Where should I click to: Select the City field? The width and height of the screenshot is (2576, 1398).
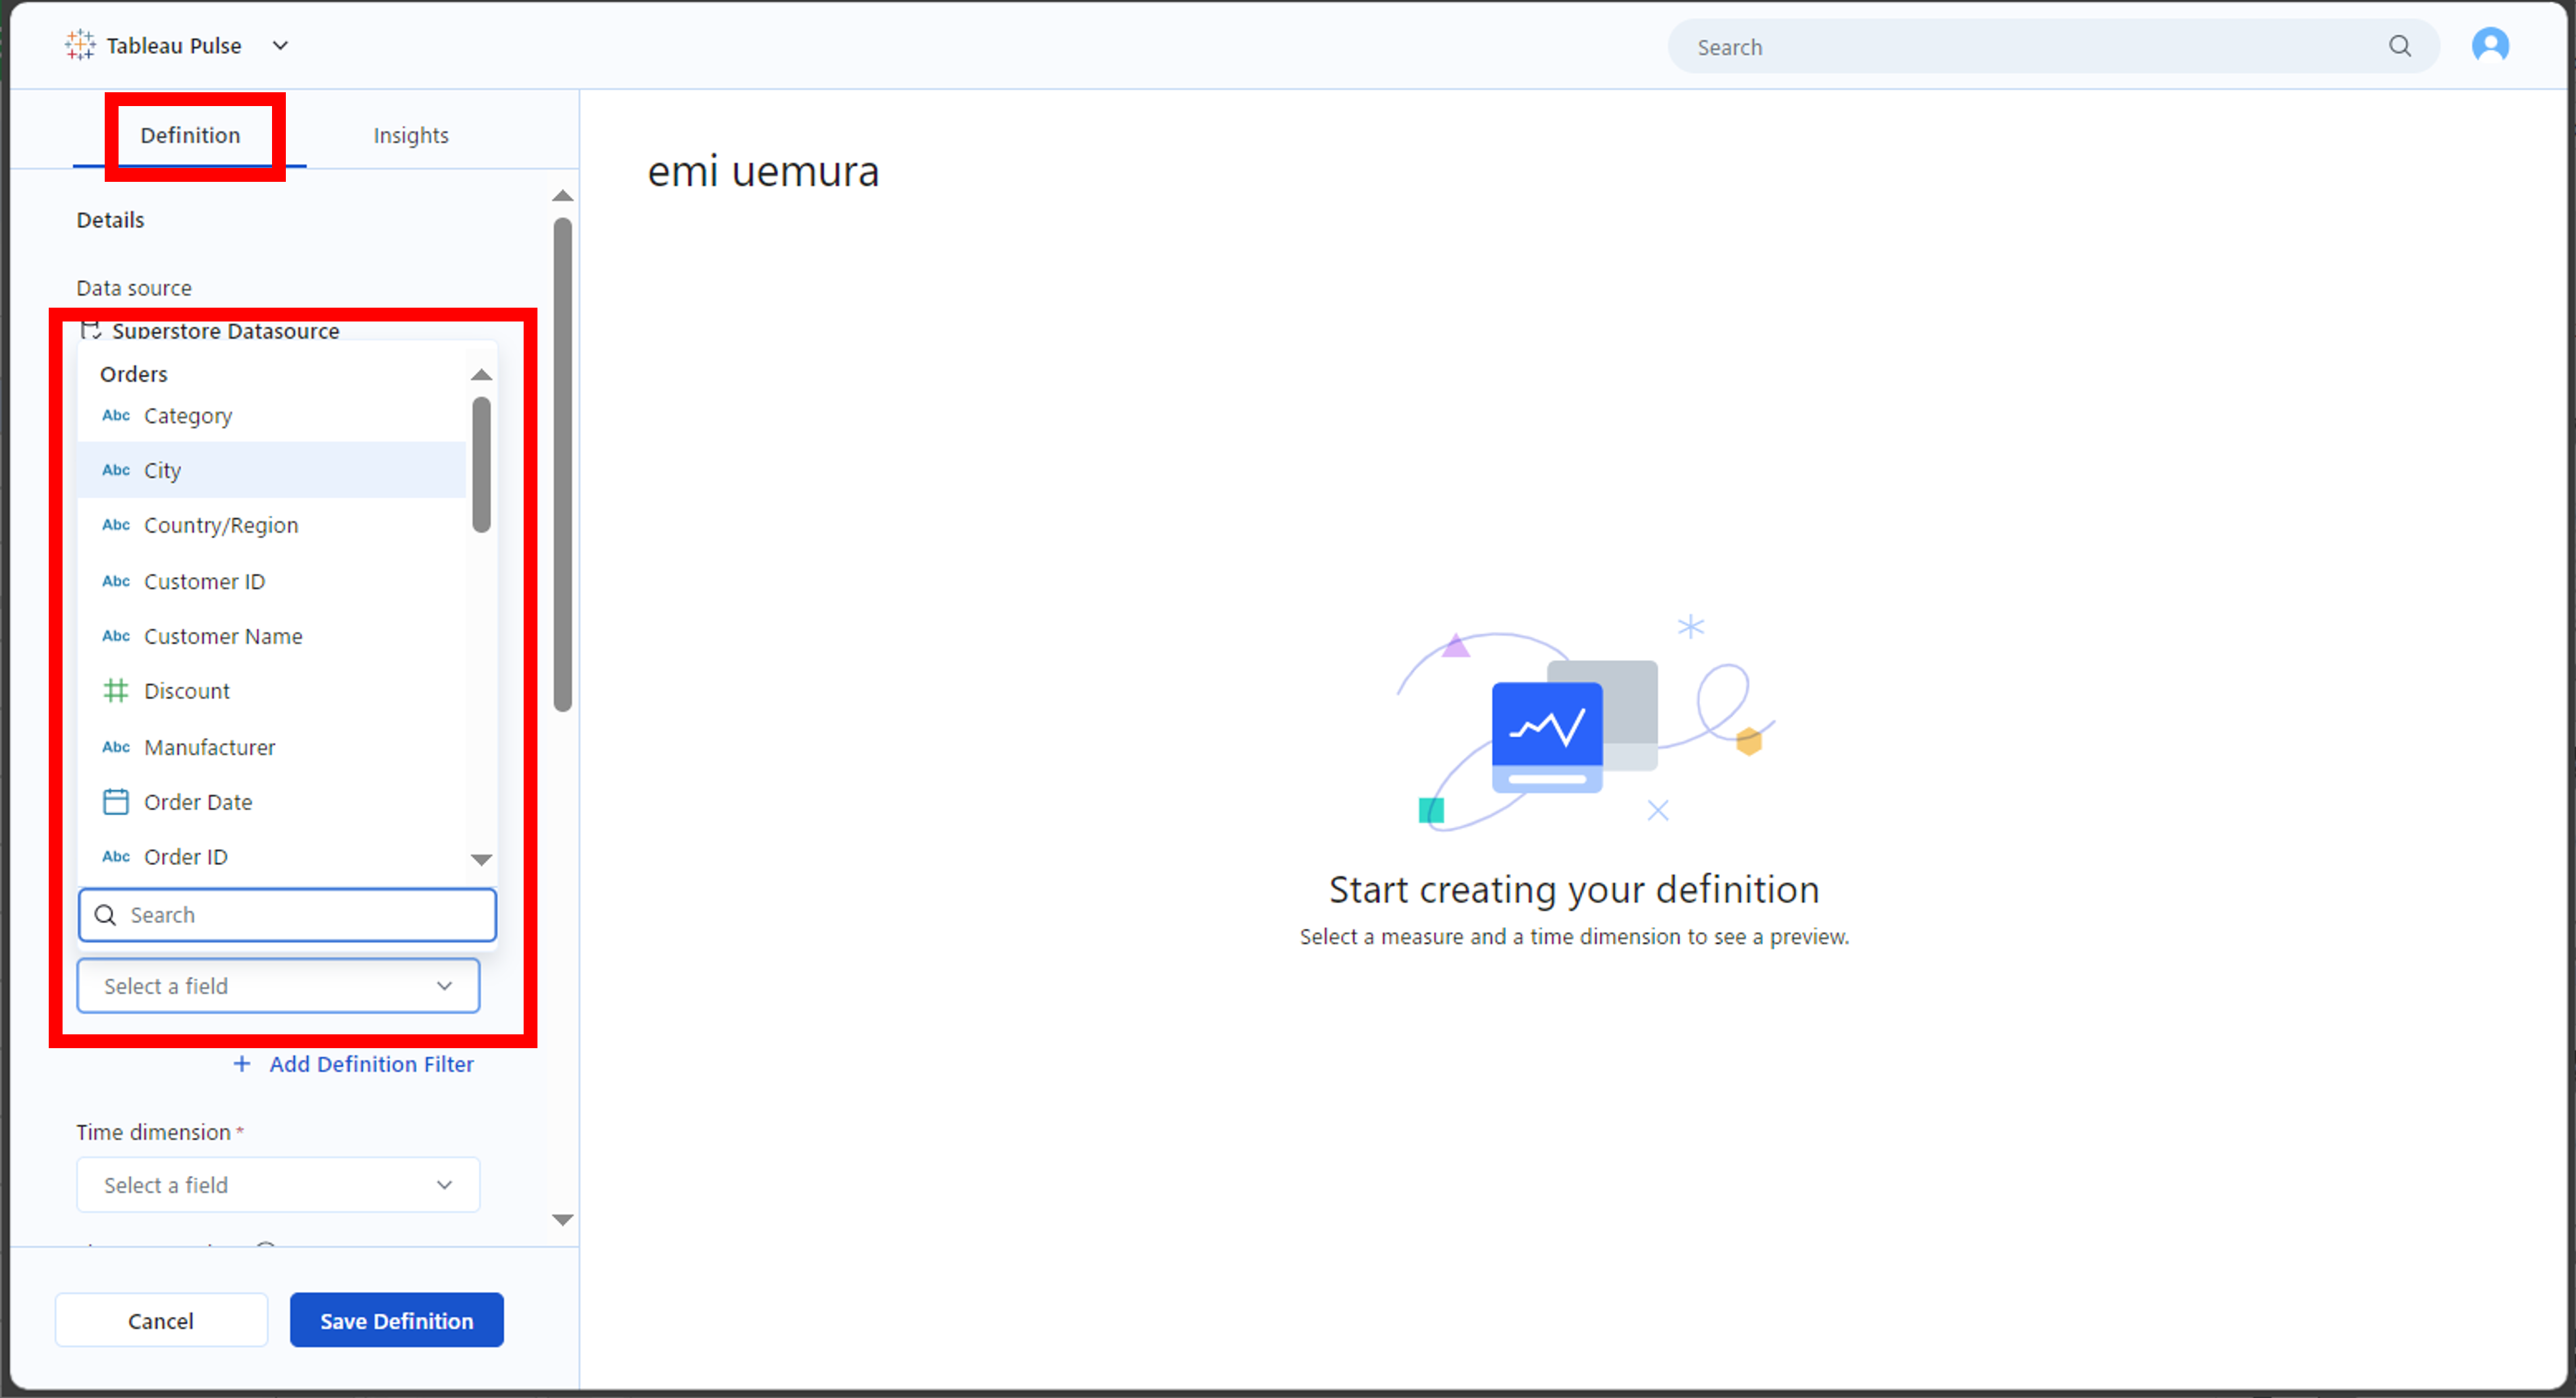tap(272, 470)
